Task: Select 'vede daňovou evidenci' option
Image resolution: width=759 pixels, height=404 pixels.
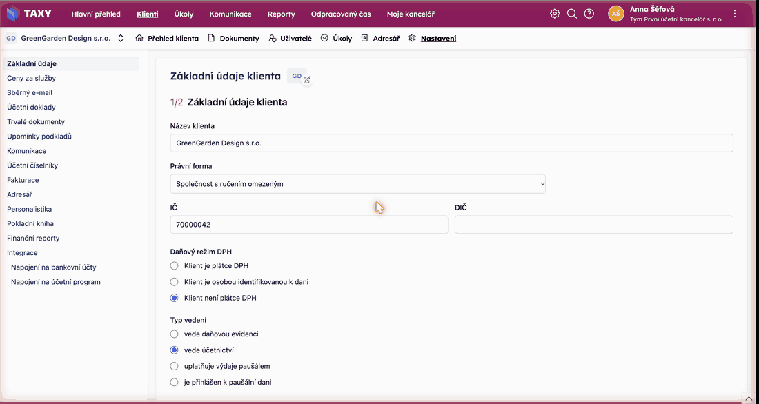Action: 175,334
